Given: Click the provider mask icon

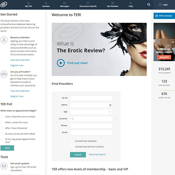Looking at the screenshot, I should coord(4,74).
